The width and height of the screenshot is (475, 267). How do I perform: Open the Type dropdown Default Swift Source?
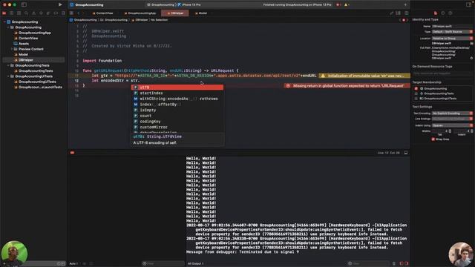click(x=452, y=32)
